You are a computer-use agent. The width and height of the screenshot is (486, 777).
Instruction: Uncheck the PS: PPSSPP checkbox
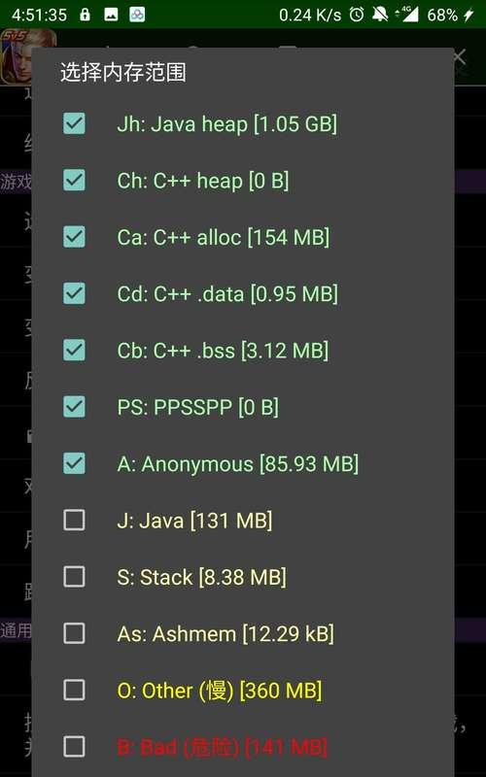point(74,406)
